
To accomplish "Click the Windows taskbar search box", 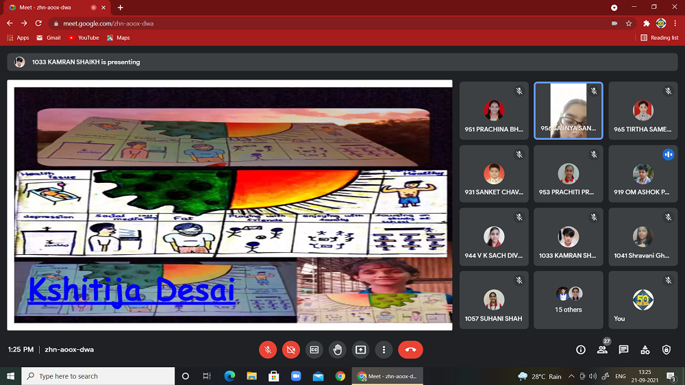I will click(98, 376).
